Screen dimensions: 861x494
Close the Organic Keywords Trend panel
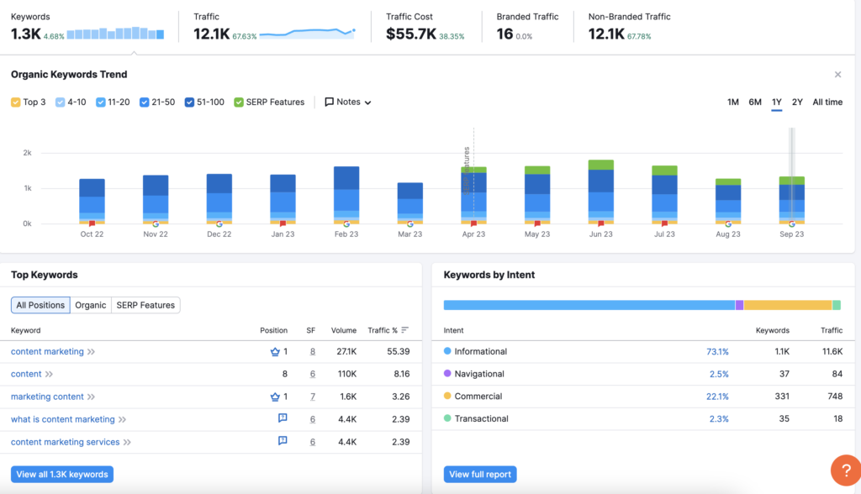click(x=837, y=75)
